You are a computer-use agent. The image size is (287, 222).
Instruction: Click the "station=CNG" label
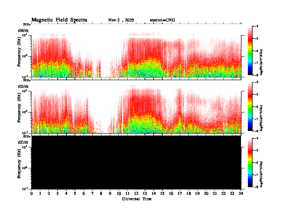coord(162,20)
